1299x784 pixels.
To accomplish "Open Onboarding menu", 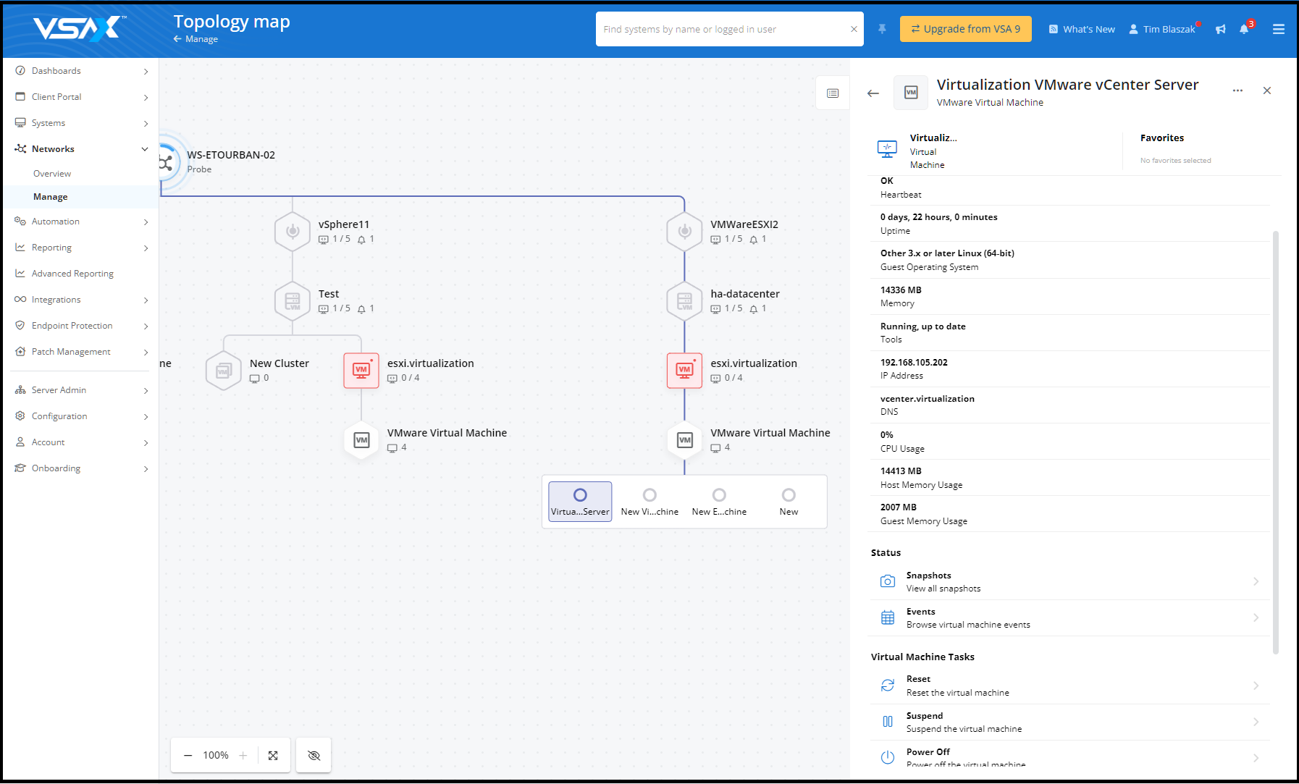I will [81, 468].
